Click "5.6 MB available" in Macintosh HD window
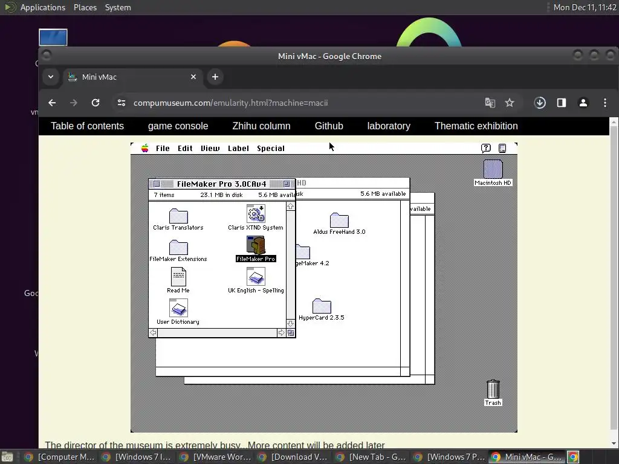 (x=383, y=194)
